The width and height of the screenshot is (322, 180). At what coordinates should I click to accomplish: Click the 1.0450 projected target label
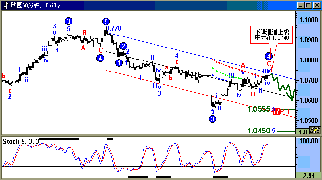click(259, 131)
